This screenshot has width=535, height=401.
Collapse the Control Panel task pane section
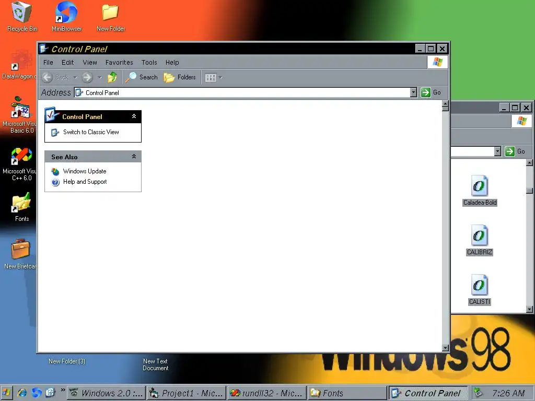coord(134,116)
